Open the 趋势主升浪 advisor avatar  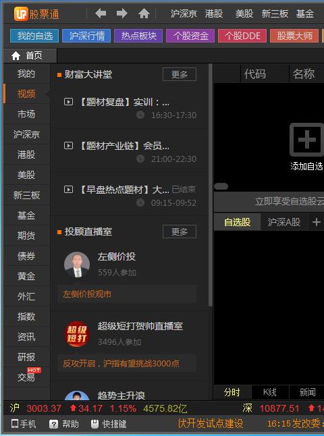(x=77, y=396)
